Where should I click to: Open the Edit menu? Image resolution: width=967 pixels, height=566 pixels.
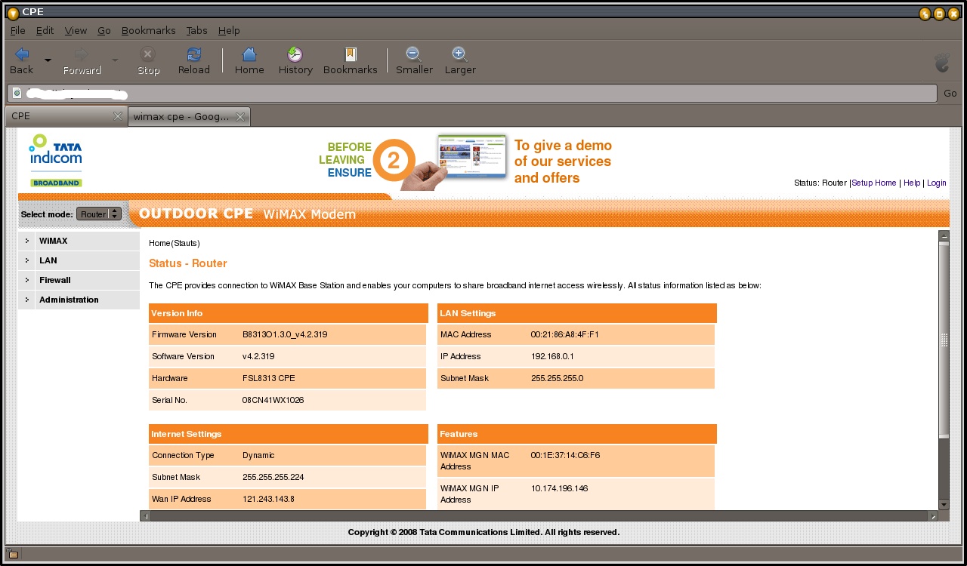tap(45, 31)
